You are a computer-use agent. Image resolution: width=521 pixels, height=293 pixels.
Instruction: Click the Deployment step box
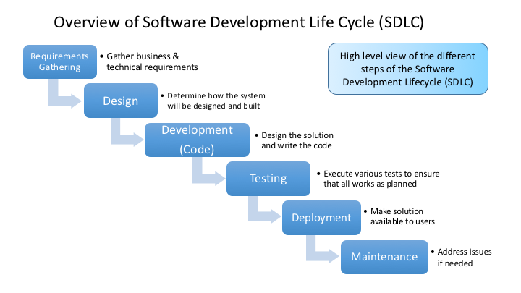[321, 218]
